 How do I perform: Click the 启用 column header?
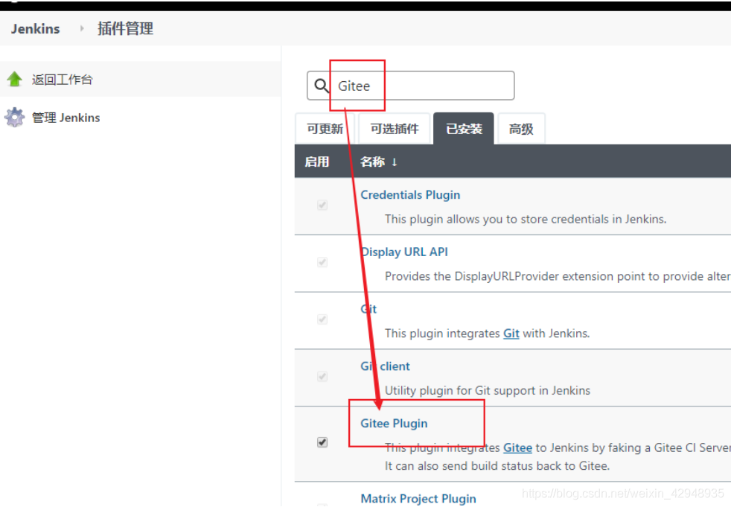pyautogui.click(x=317, y=162)
